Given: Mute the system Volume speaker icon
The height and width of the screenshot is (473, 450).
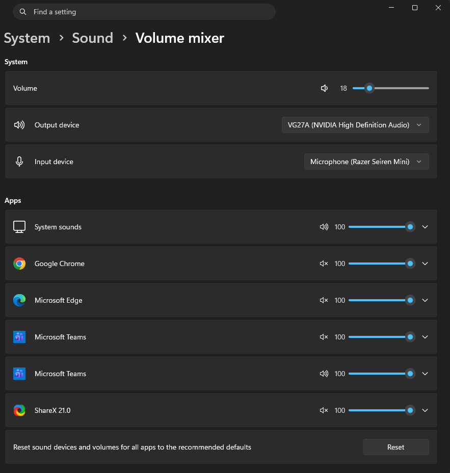Looking at the screenshot, I should point(324,88).
